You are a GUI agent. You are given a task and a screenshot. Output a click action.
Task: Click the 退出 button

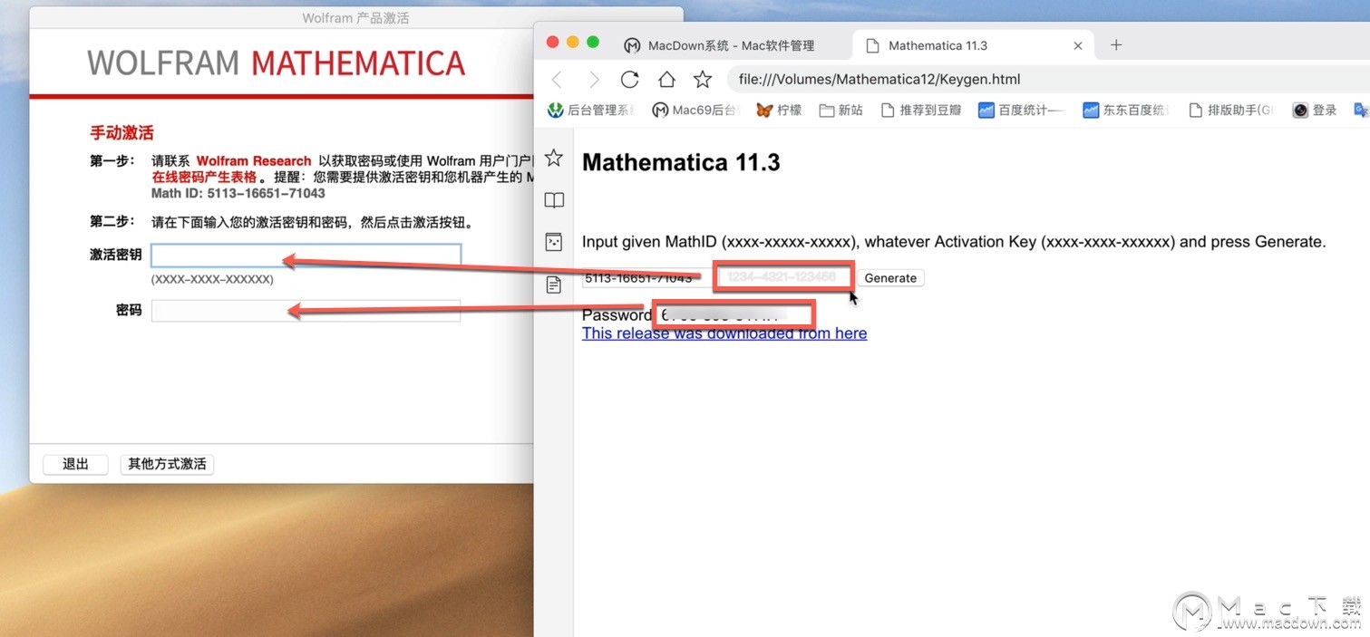click(x=76, y=464)
